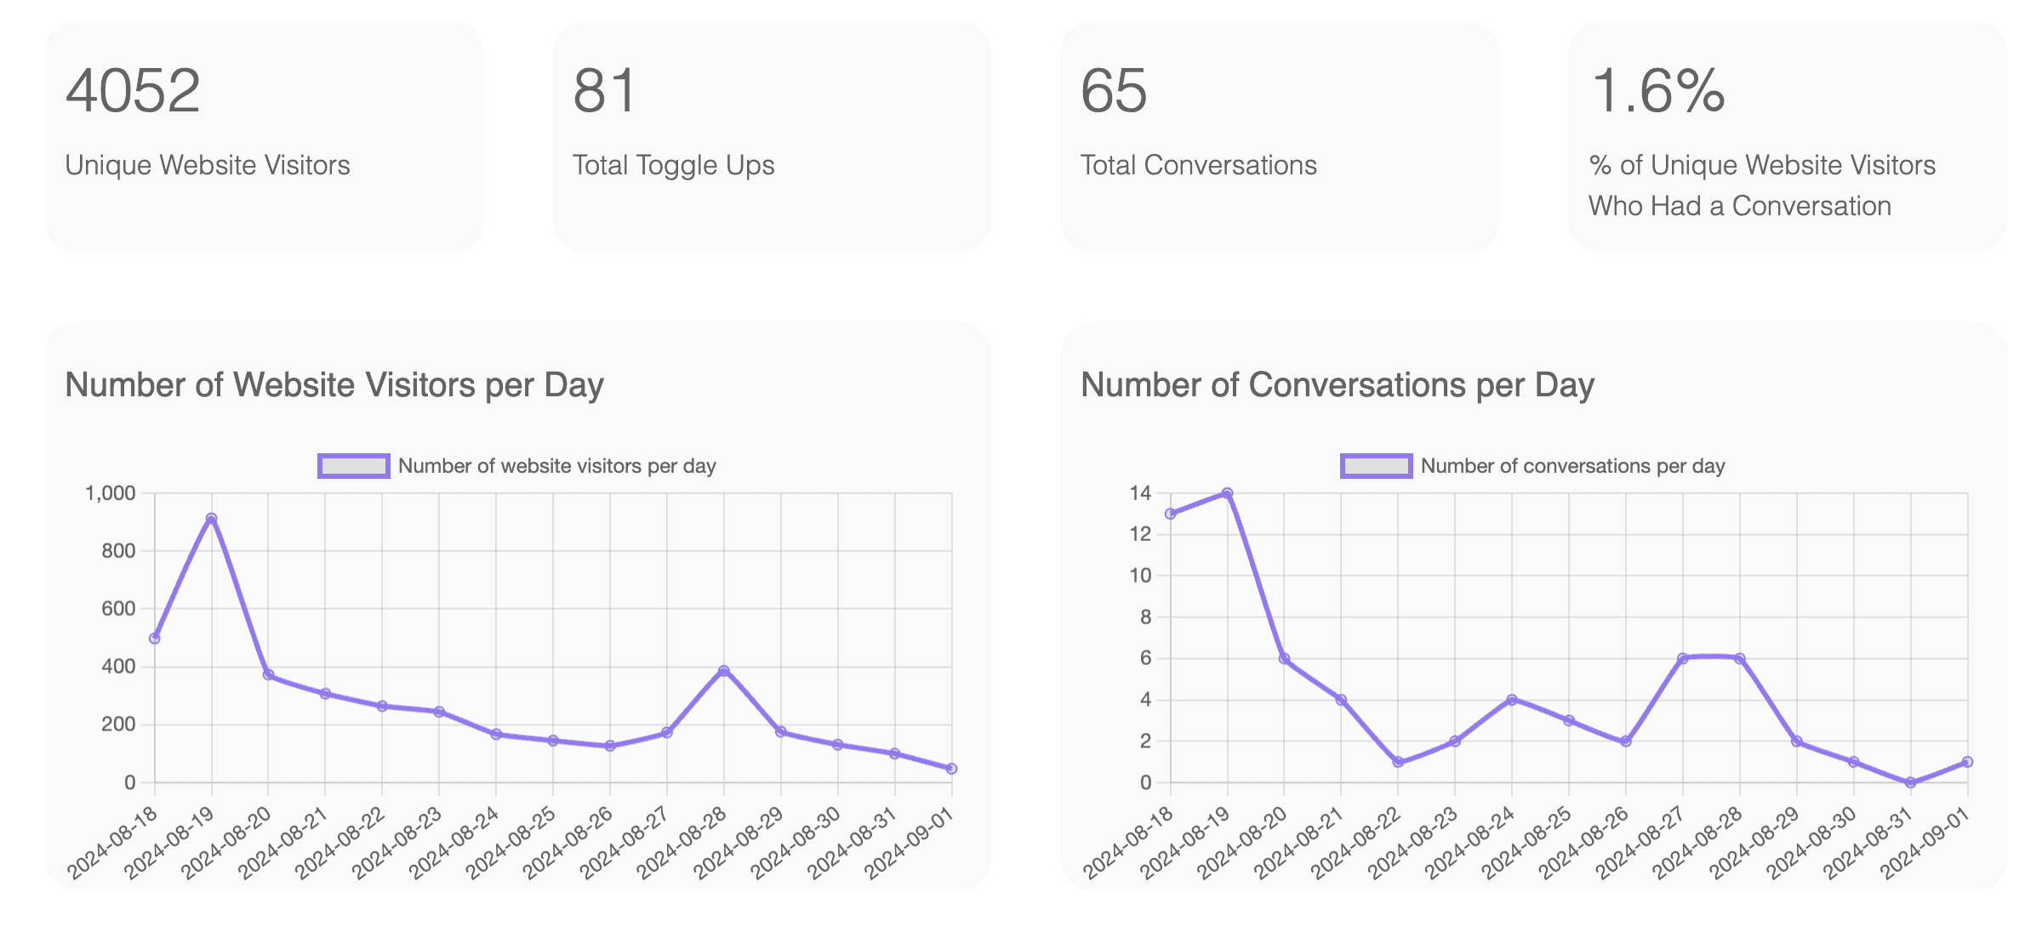Image resolution: width=2042 pixels, height=927 pixels.
Task: Toggle the conversations per day legend swatch
Action: pyautogui.click(x=1376, y=466)
